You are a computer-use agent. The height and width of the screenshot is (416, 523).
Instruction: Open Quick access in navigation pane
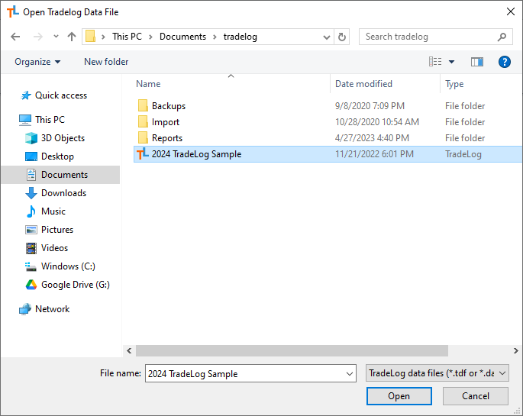click(61, 95)
